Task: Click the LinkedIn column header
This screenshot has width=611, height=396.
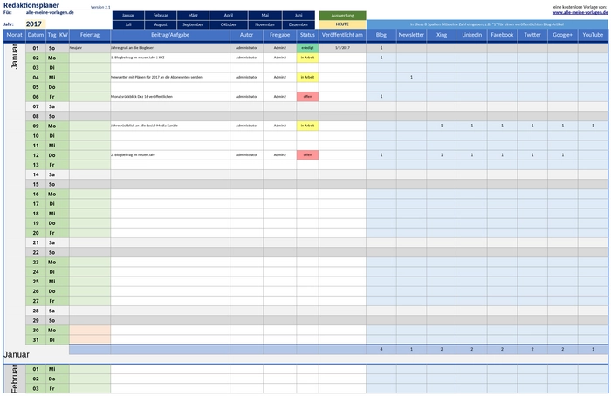Action: tap(472, 35)
